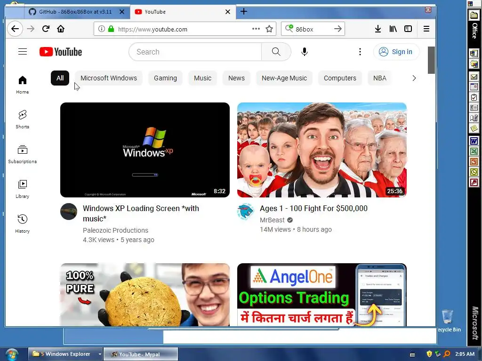Go back with the browser back arrow
This screenshot has height=361, width=482.
[x=15, y=29]
